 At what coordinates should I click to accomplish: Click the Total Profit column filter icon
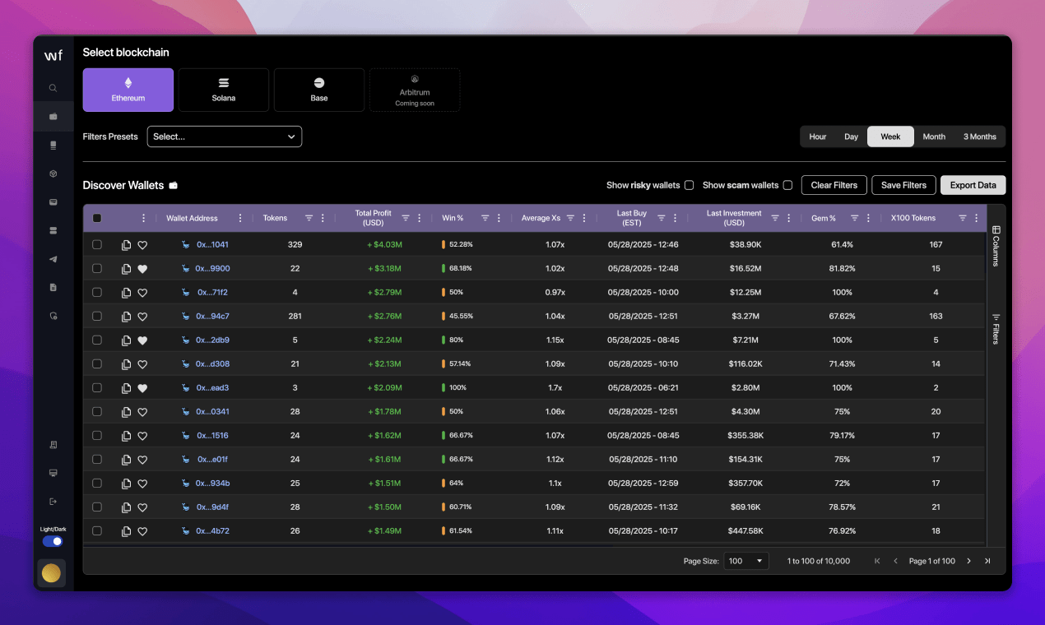point(405,218)
